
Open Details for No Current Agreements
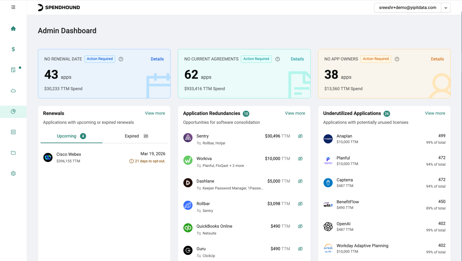coord(297,59)
